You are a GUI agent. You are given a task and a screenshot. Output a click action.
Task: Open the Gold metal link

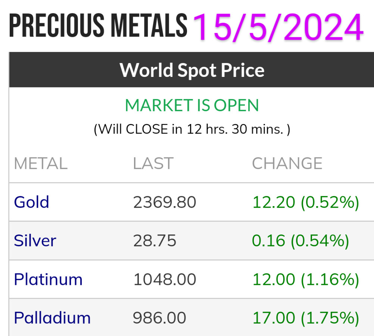click(31, 202)
